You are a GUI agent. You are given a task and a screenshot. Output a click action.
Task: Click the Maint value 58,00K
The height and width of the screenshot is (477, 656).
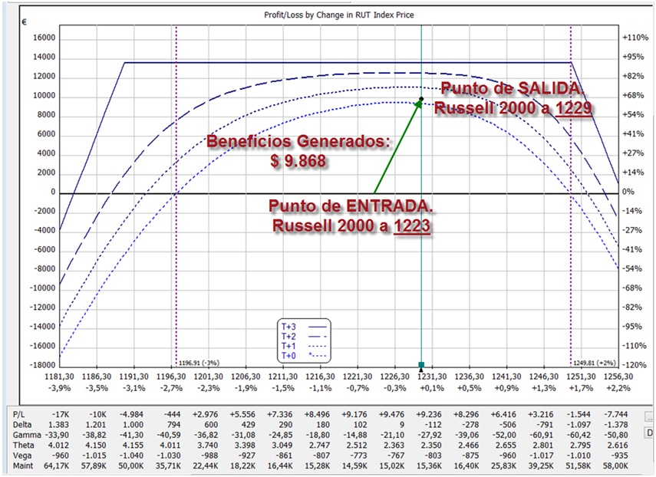coord(615,465)
